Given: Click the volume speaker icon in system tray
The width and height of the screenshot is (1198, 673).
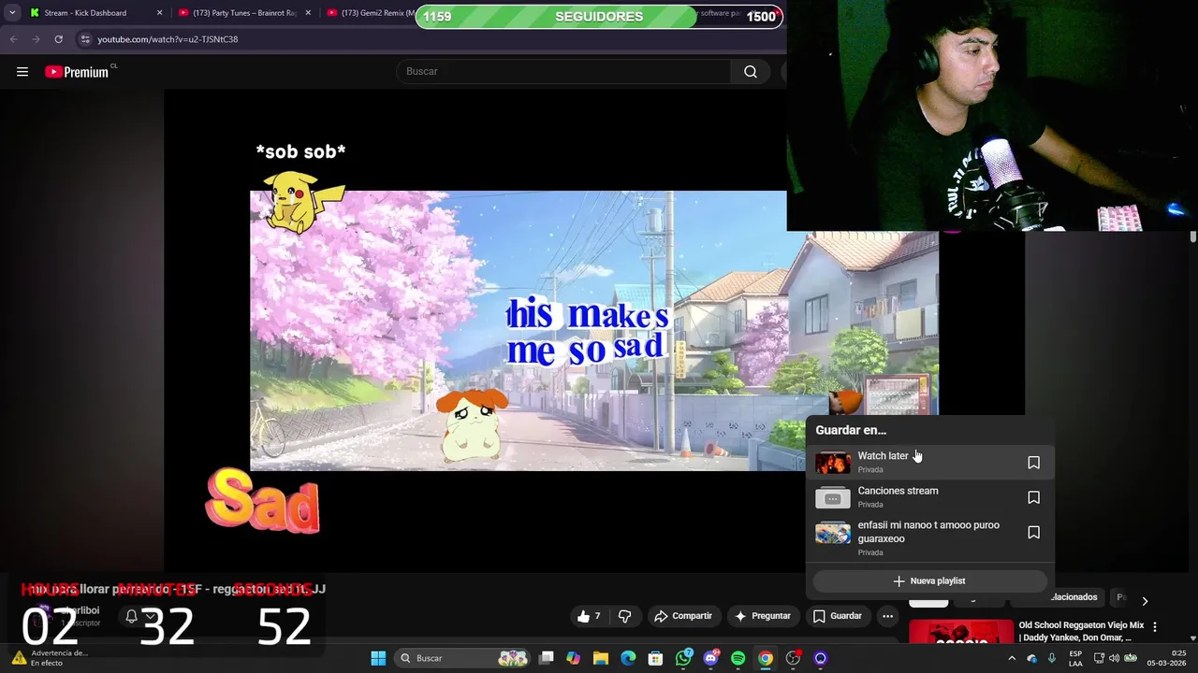Looking at the screenshot, I should pyautogui.click(x=1114, y=658).
